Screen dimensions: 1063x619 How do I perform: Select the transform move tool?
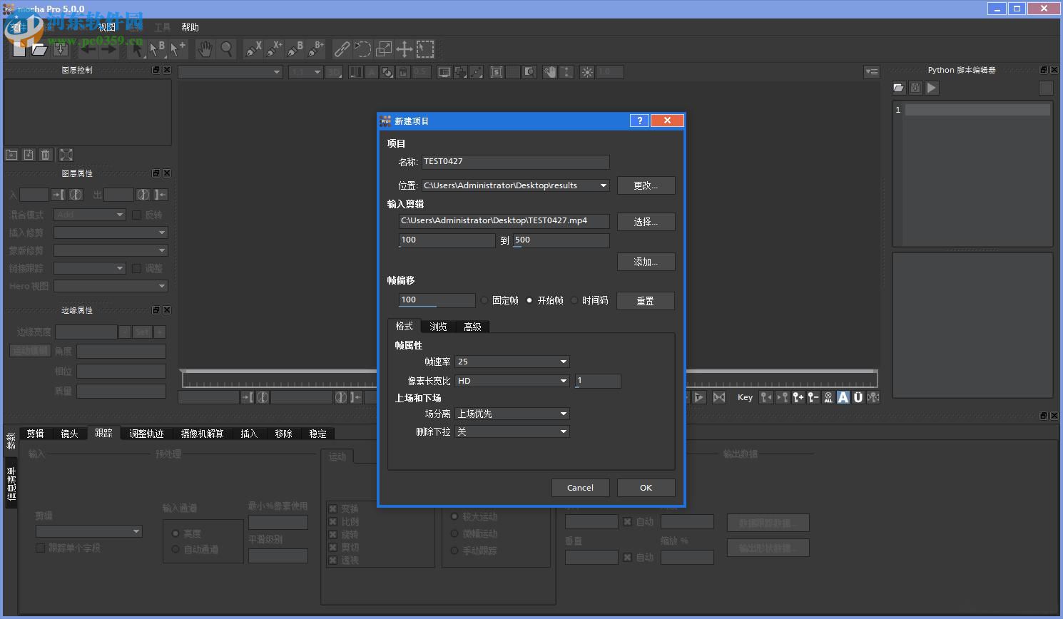403,48
